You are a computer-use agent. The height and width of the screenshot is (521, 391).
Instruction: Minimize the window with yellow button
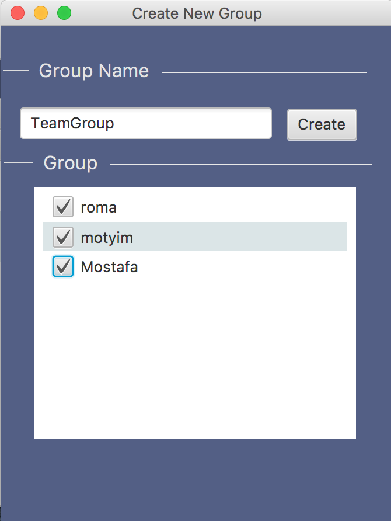[x=41, y=13]
